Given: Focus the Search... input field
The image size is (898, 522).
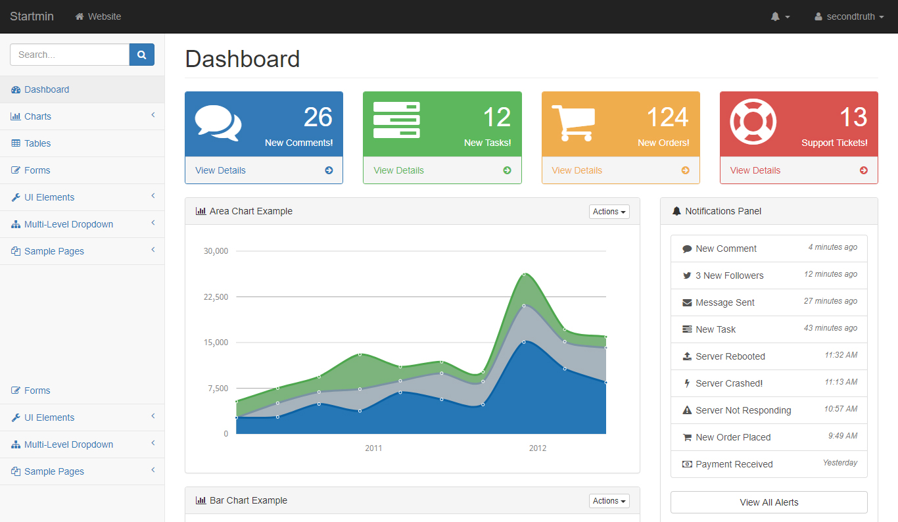Looking at the screenshot, I should click(70, 55).
